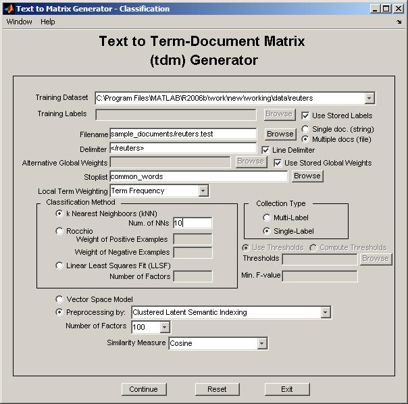Select the Vector Space Model option
Screen dimensions: 408x404
coord(59,299)
